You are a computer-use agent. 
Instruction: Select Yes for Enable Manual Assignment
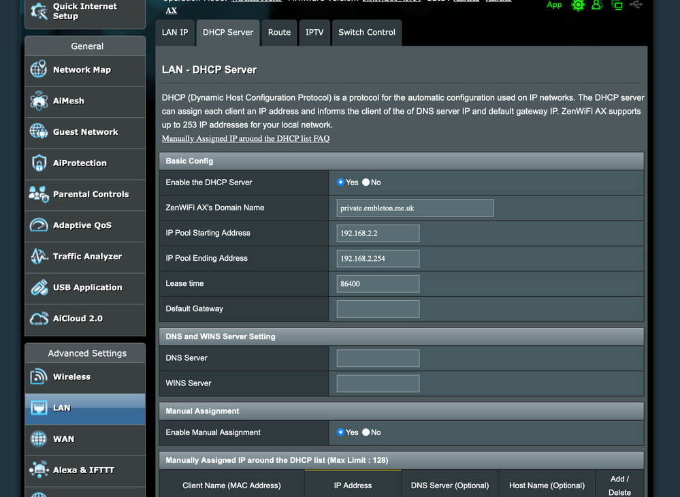click(x=341, y=432)
